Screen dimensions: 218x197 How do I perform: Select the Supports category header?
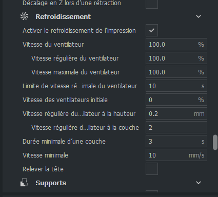point(51,183)
